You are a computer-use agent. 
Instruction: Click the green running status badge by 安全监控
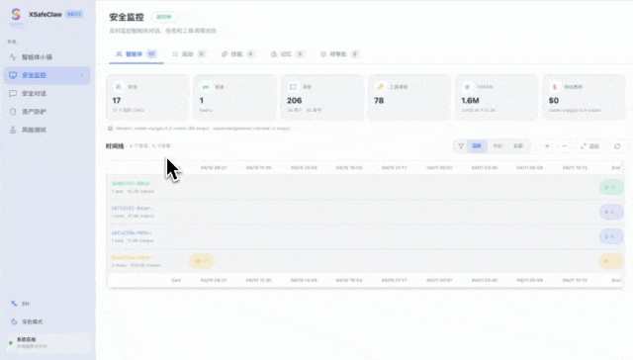coord(164,17)
